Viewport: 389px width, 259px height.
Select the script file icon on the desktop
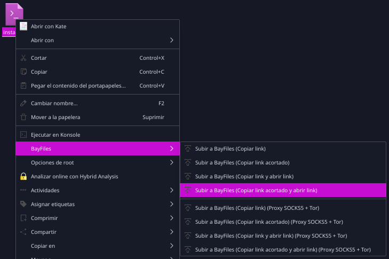tap(14, 14)
